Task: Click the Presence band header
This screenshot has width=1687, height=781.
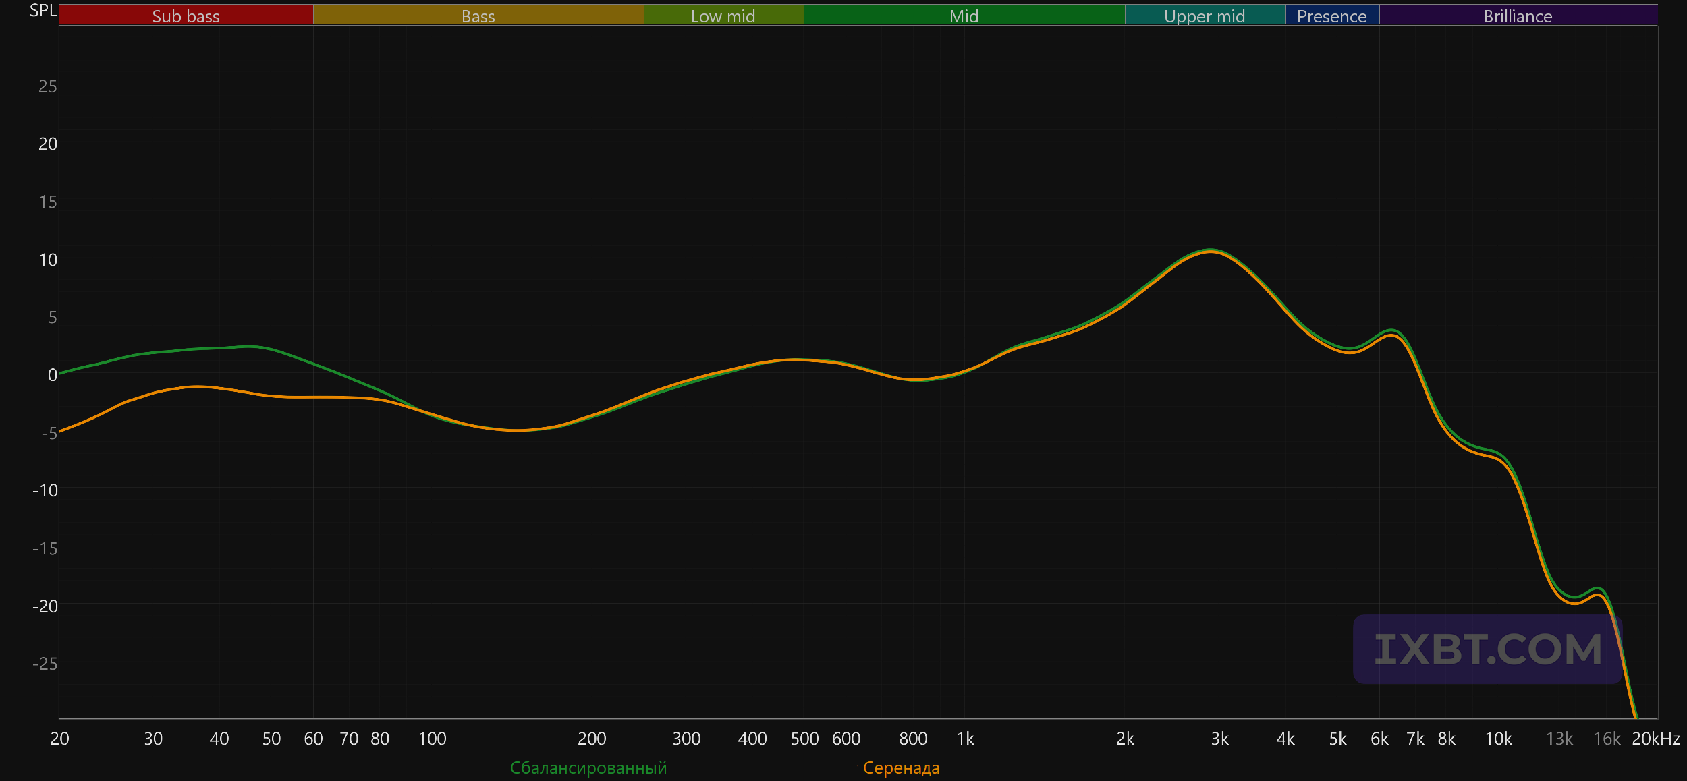Action: click(x=1331, y=16)
